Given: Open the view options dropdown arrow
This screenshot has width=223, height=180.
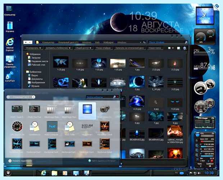Looking at the screenshot, I should coord(173,48).
